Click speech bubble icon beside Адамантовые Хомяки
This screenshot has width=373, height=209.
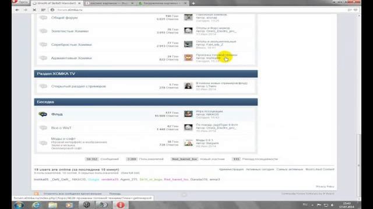click(43, 58)
